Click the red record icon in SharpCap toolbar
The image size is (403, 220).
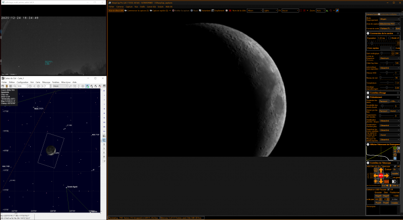click(230, 11)
